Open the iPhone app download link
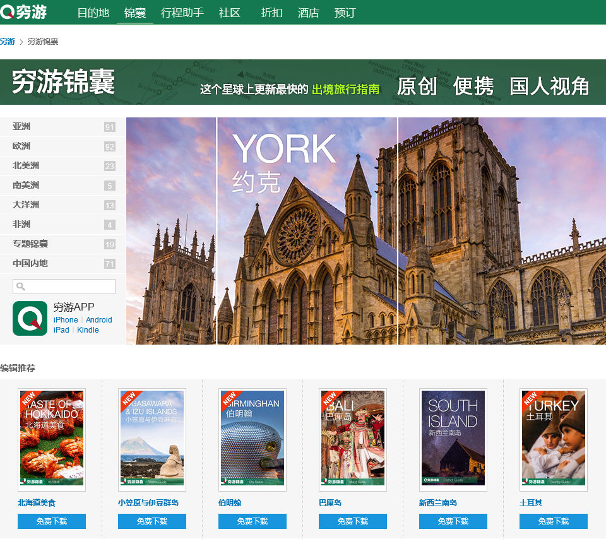The height and width of the screenshot is (551, 606). 66,320
